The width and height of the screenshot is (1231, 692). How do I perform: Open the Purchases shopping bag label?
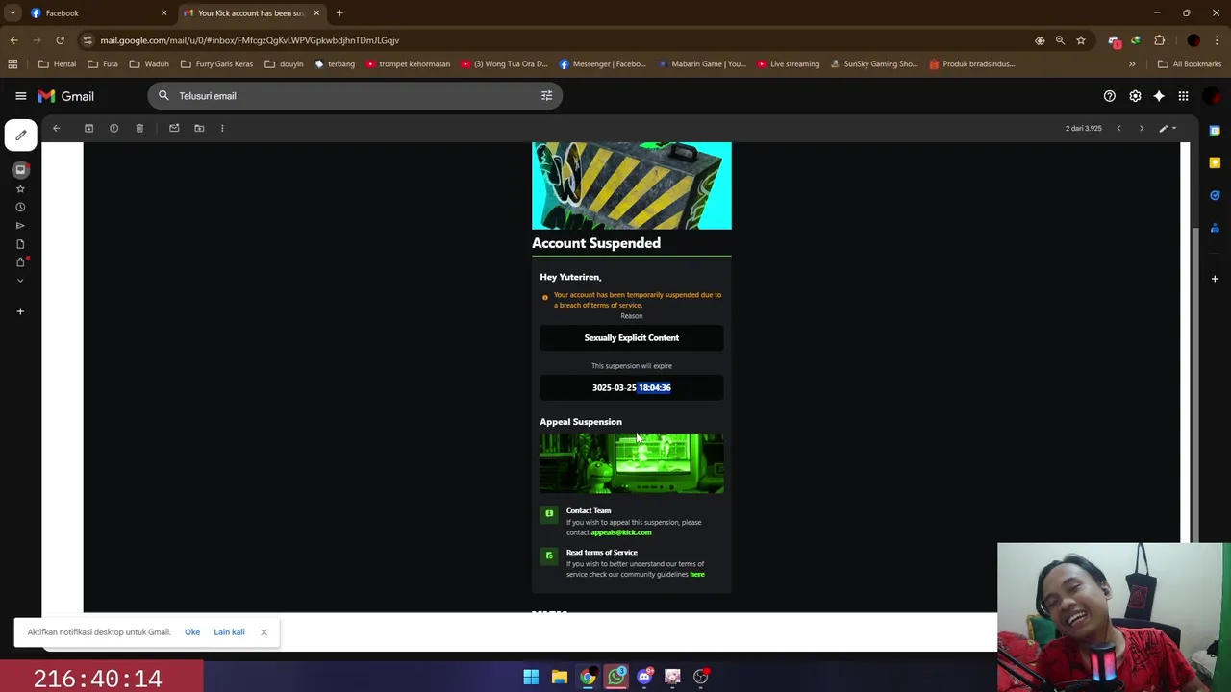tap(20, 262)
